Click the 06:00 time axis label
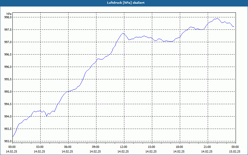248x155 pixels. (68, 147)
